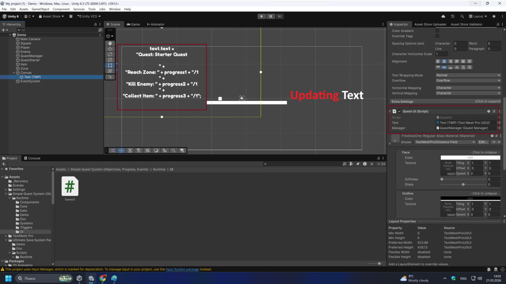Click the Face Dilate slider
This screenshot has height=284, width=506.
[x=463, y=184]
